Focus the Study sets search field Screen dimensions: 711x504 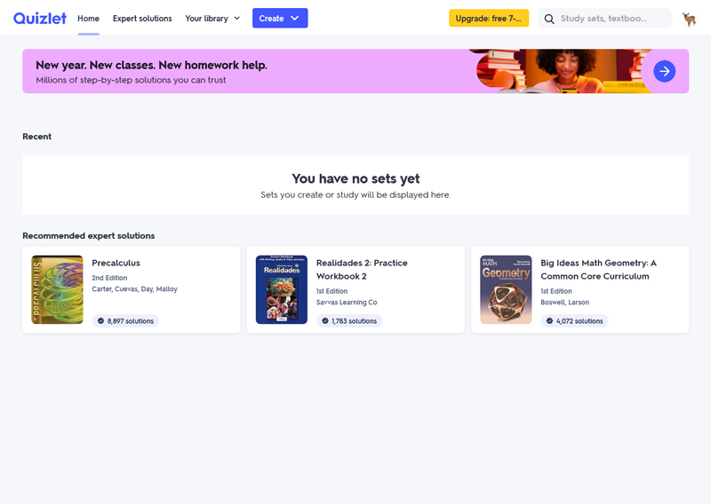coord(604,18)
